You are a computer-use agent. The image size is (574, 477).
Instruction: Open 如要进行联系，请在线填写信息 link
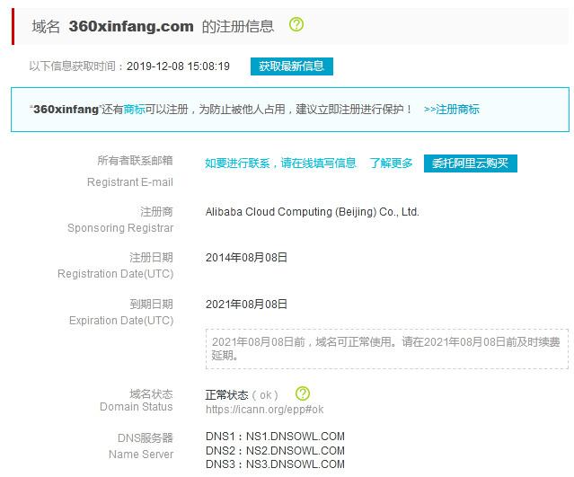coord(280,163)
